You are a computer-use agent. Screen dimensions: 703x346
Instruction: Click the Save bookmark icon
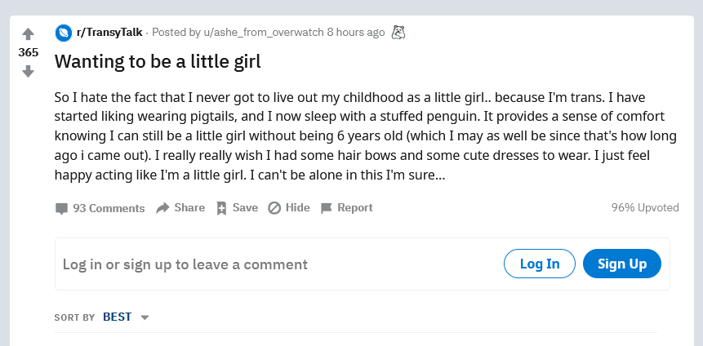221,208
